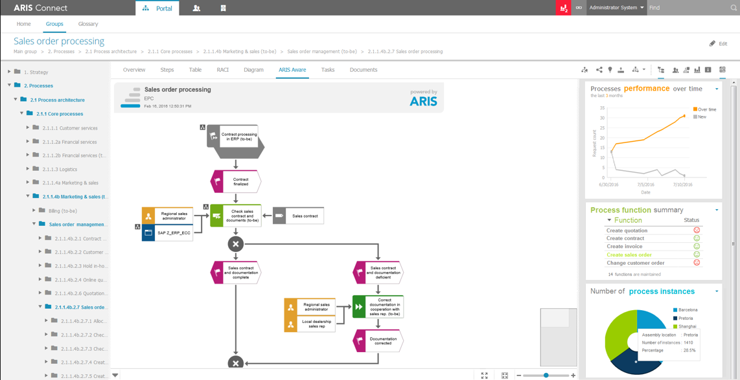Screen dimensions: 740x380
Task: Click the glasses icon in the top bar
Action: 579,8
